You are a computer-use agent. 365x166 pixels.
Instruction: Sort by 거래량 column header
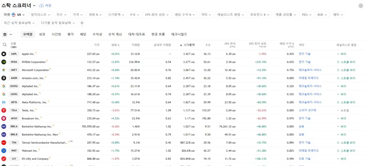[x=135, y=45]
